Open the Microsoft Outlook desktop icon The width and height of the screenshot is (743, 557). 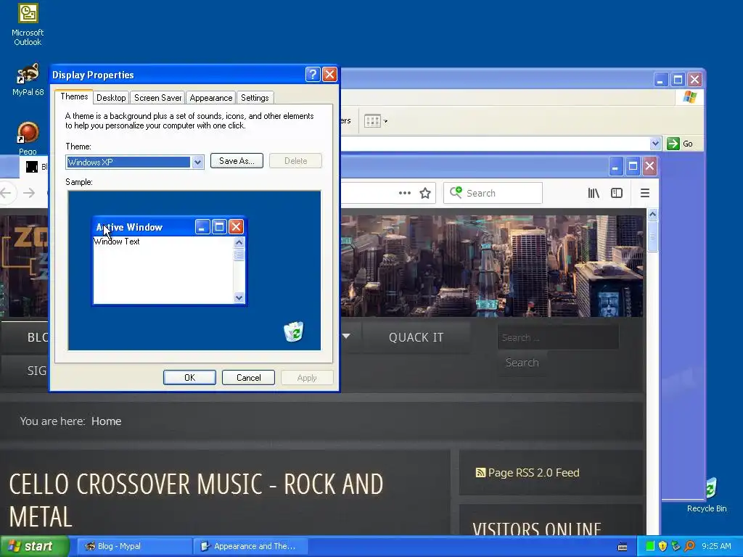(28, 25)
